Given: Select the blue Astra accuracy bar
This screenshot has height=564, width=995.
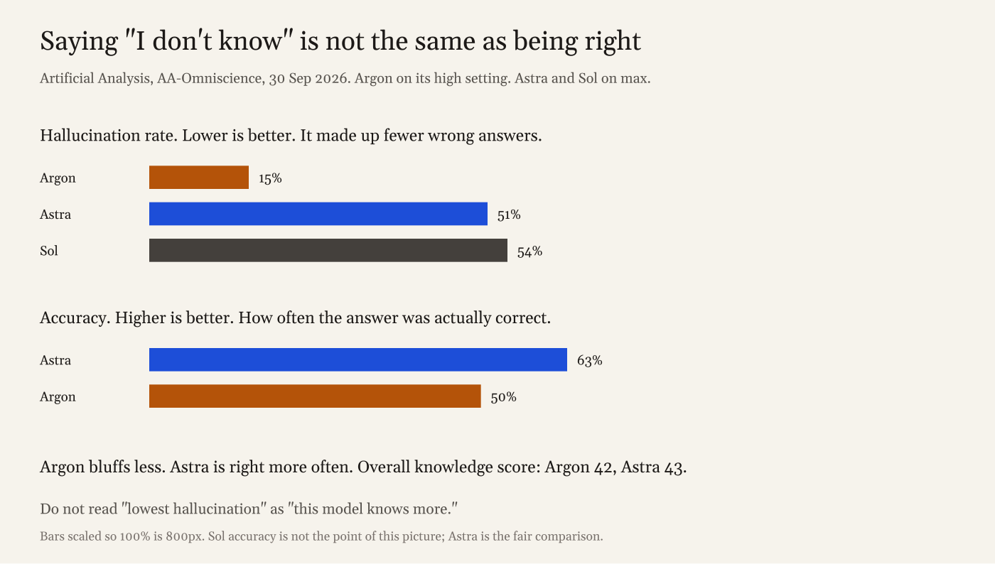Looking at the screenshot, I should [358, 359].
